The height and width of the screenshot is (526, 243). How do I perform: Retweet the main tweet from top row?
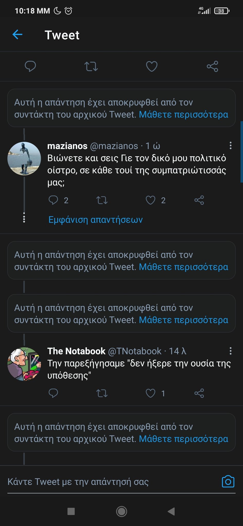pos(91,66)
